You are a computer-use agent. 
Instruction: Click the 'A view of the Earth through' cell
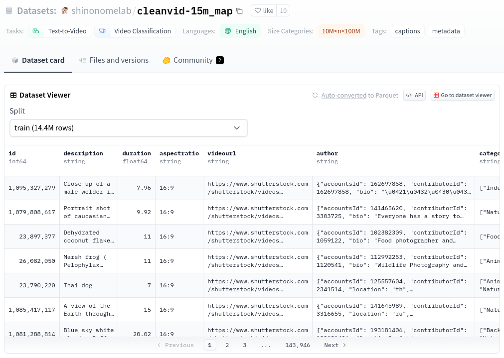pos(89,310)
